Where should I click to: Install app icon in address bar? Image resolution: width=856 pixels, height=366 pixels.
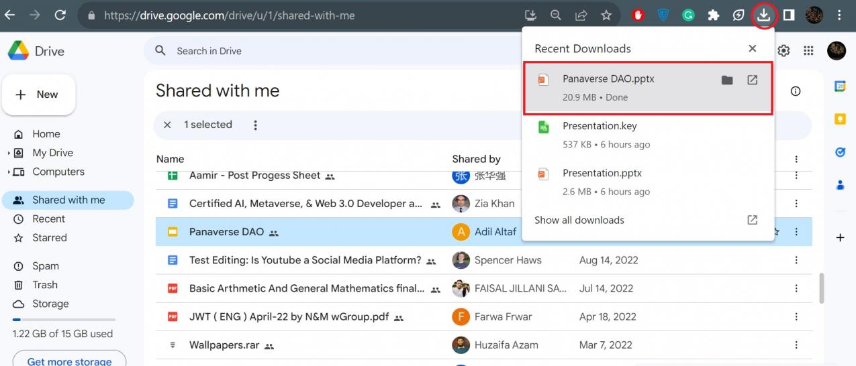pos(530,15)
